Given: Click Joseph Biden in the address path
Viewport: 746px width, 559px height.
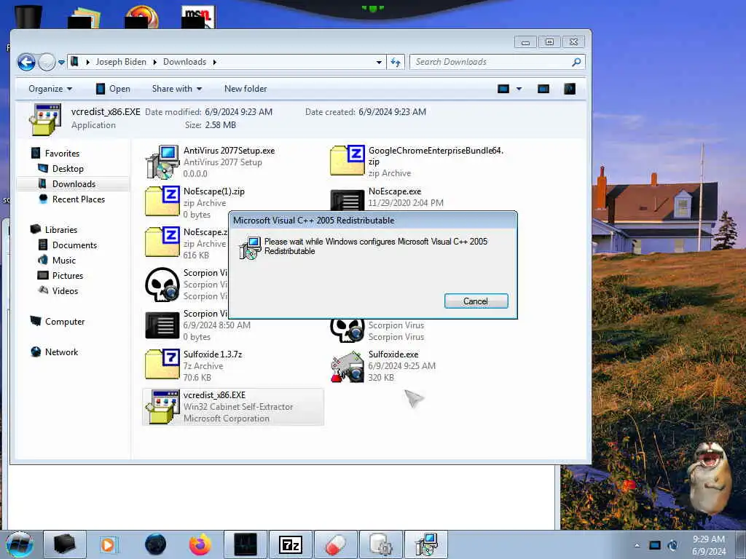Looking at the screenshot, I should point(121,62).
